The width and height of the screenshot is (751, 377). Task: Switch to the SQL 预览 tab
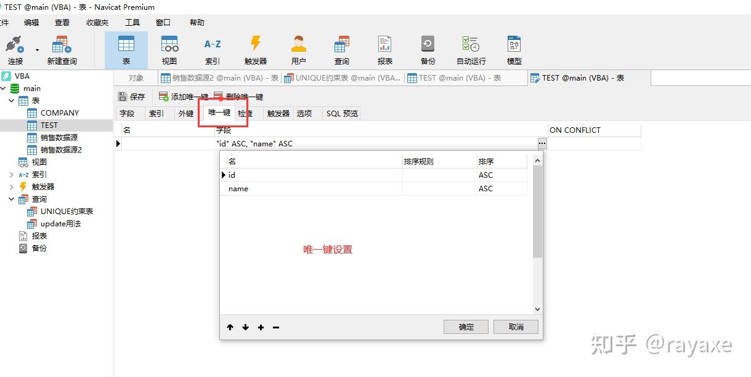coord(342,113)
